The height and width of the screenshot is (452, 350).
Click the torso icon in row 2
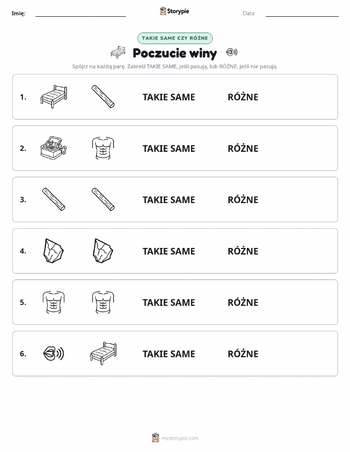point(103,148)
